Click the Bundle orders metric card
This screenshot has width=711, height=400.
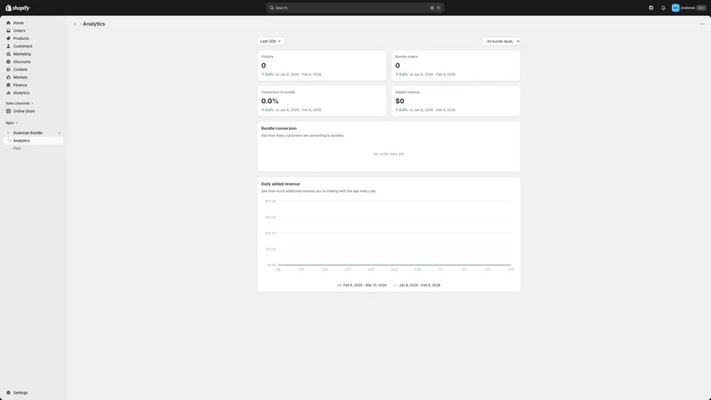coord(456,66)
